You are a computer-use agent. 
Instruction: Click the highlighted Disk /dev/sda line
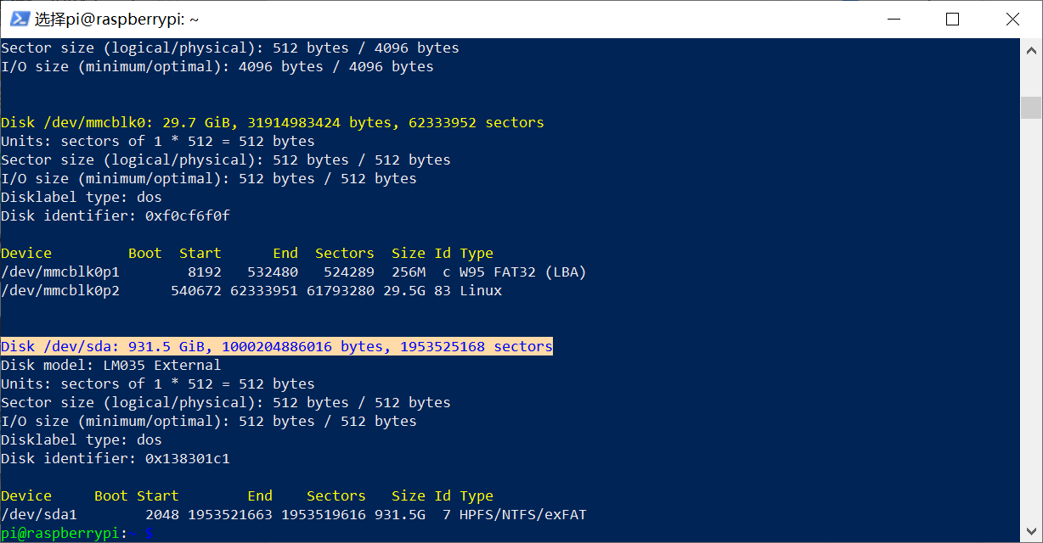tap(277, 346)
